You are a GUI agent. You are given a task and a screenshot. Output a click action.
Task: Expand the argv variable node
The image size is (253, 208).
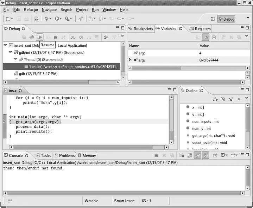(x=130, y=60)
